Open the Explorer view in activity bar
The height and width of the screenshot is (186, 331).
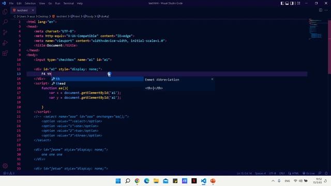tap(5, 11)
